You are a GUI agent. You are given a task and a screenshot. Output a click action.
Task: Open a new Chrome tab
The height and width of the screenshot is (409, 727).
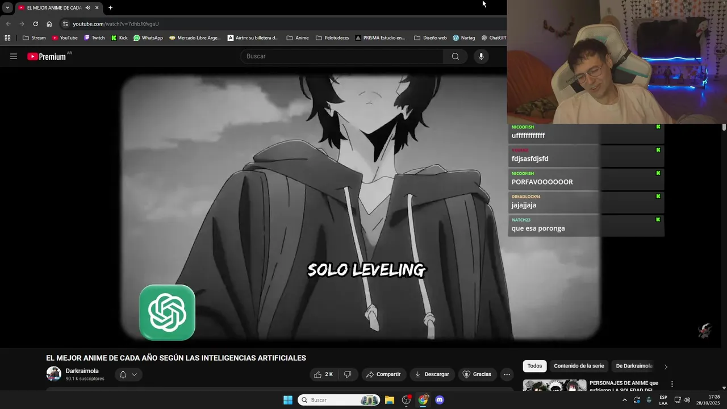[x=110, y=8]
